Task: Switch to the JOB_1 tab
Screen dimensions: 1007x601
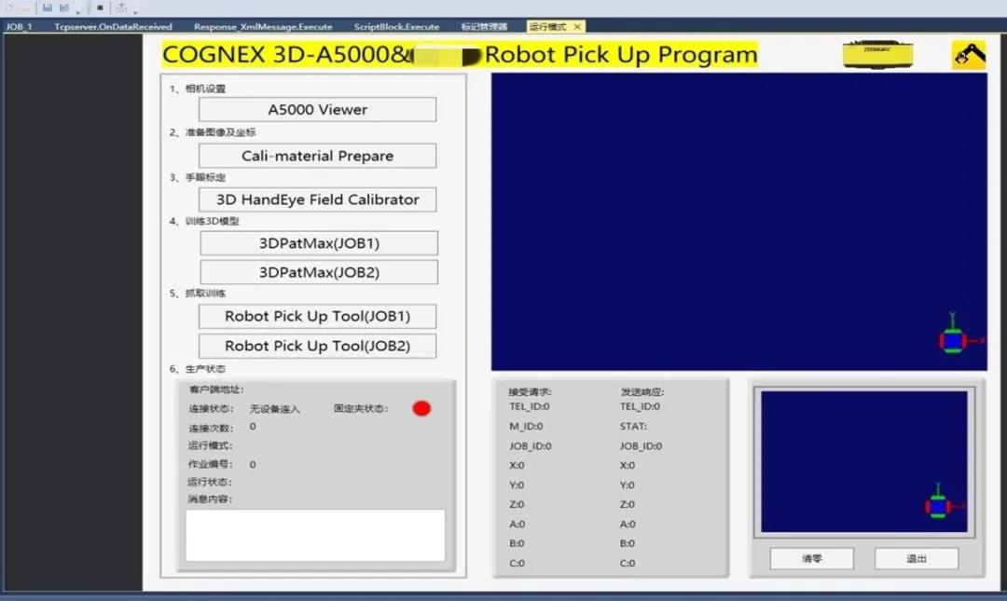Action: pos(19,27)
